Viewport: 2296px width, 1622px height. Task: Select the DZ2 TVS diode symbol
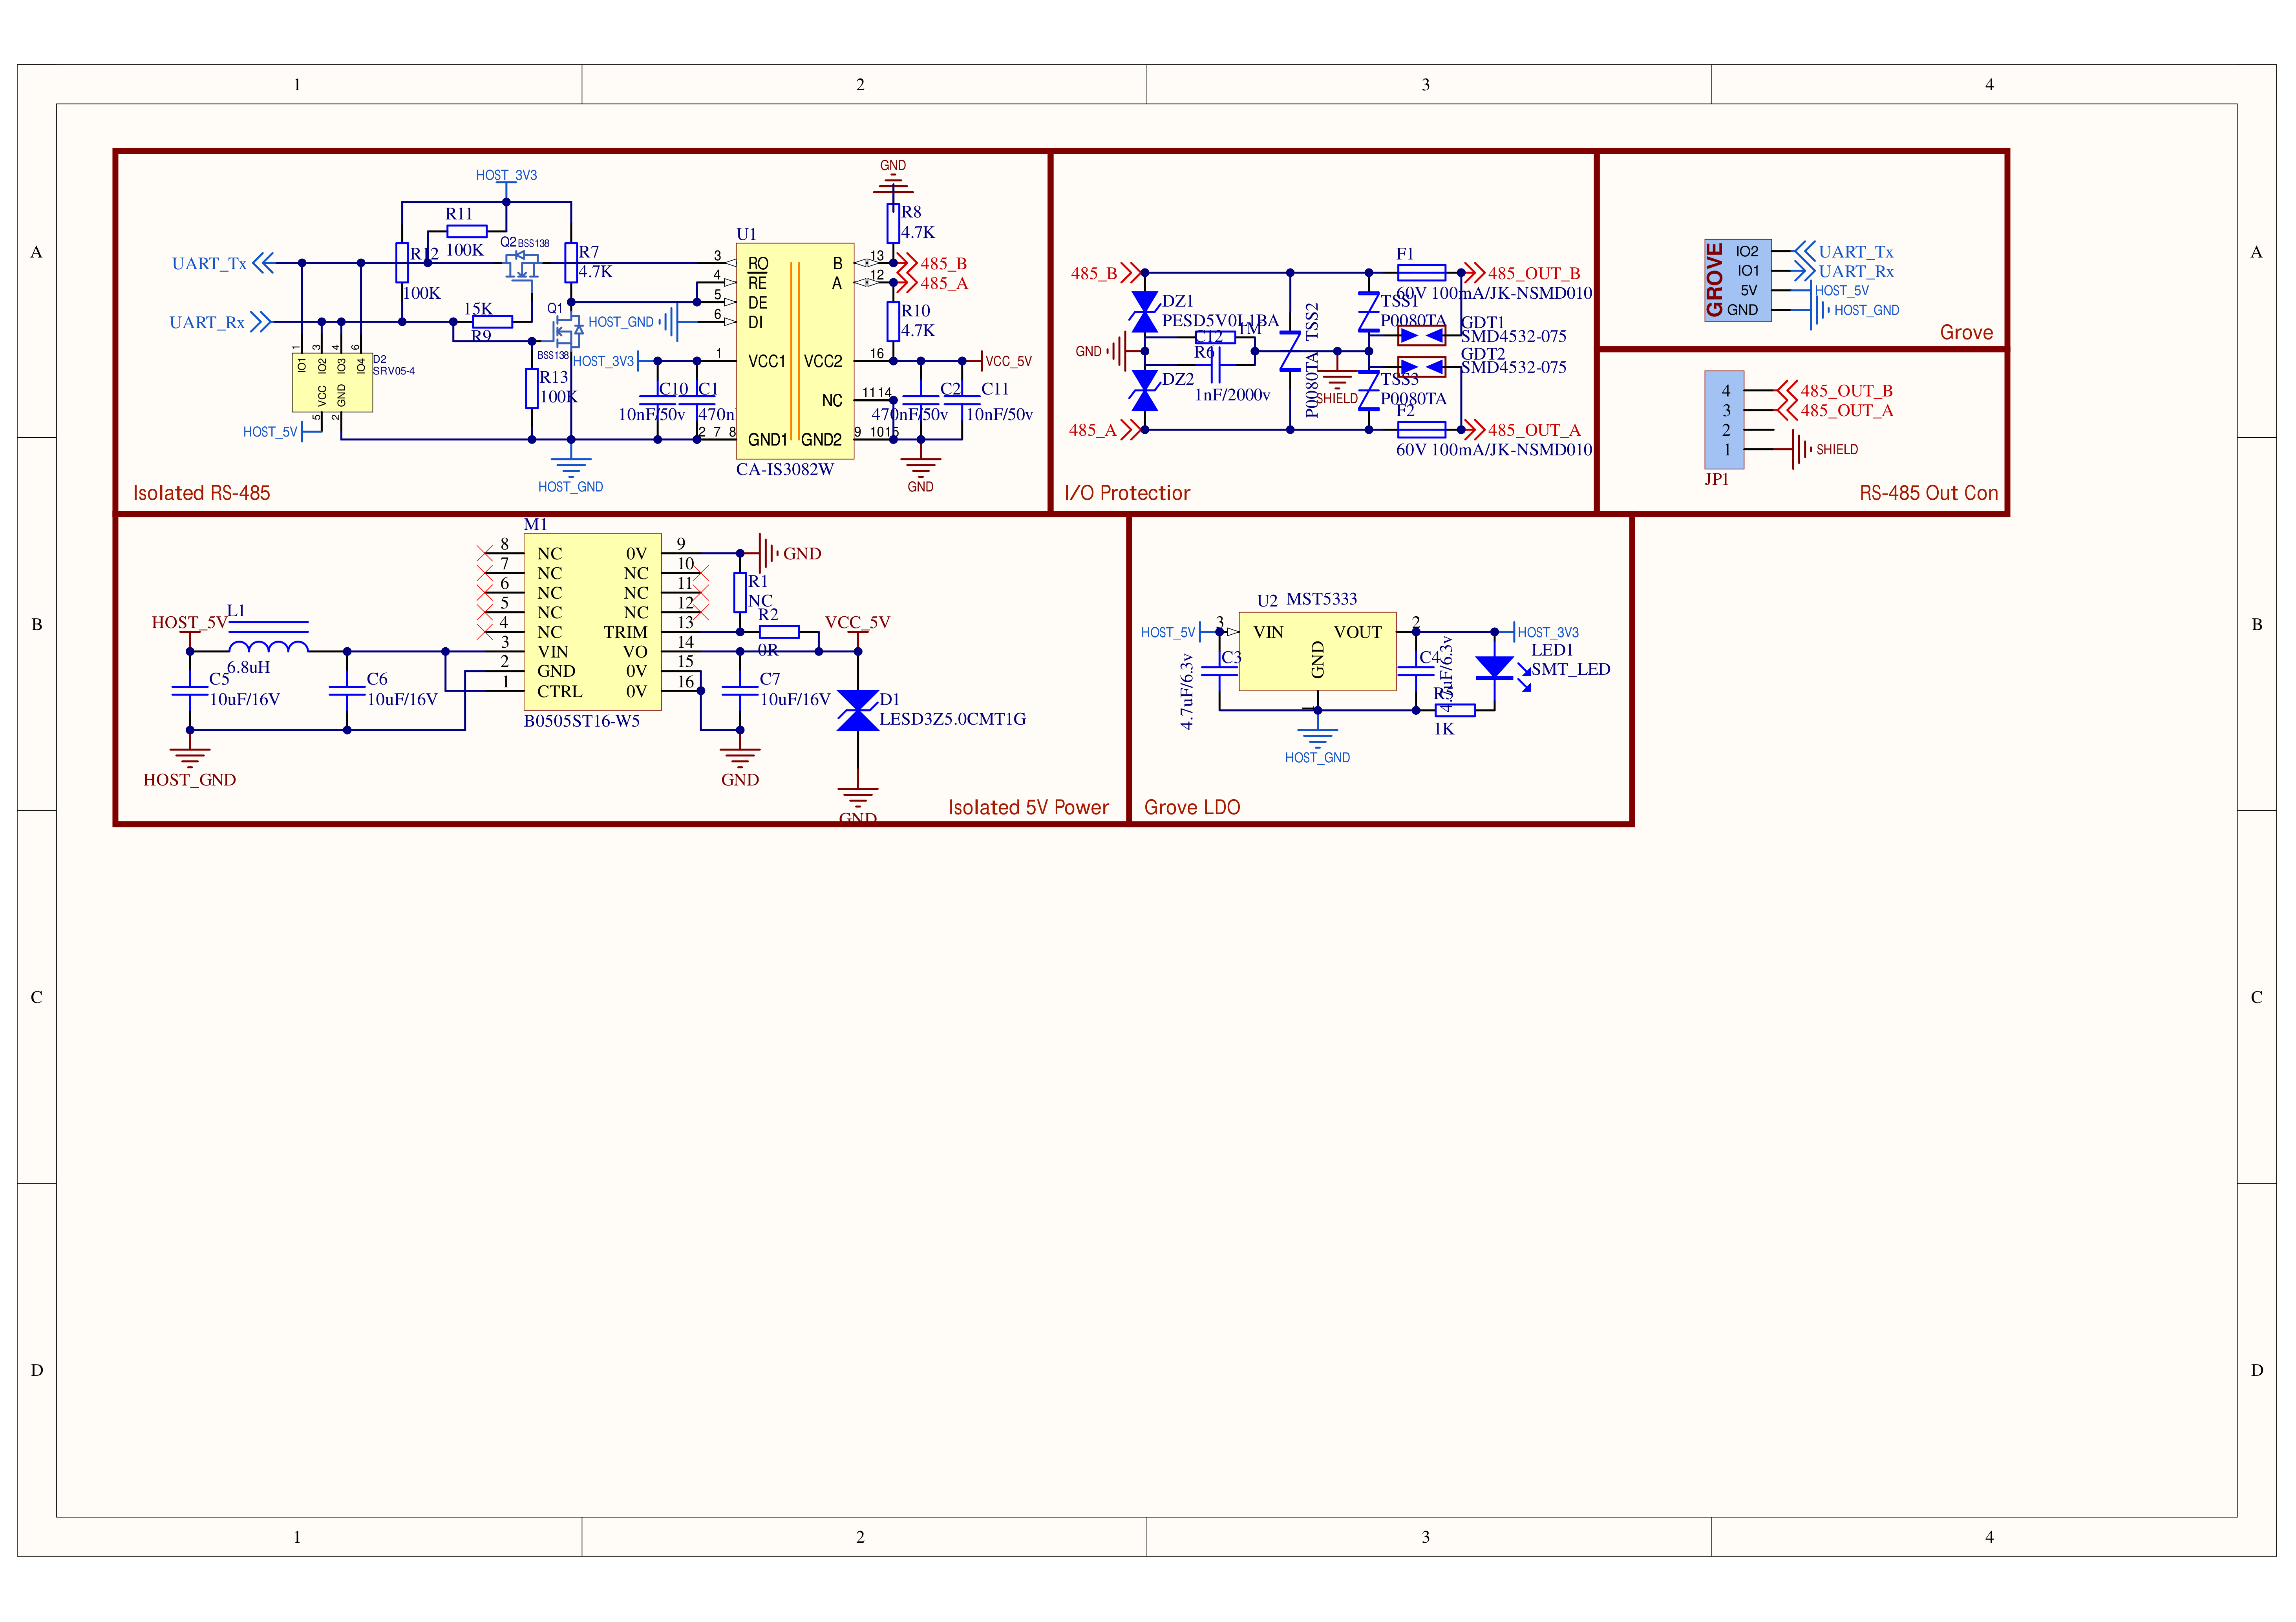1144,390
